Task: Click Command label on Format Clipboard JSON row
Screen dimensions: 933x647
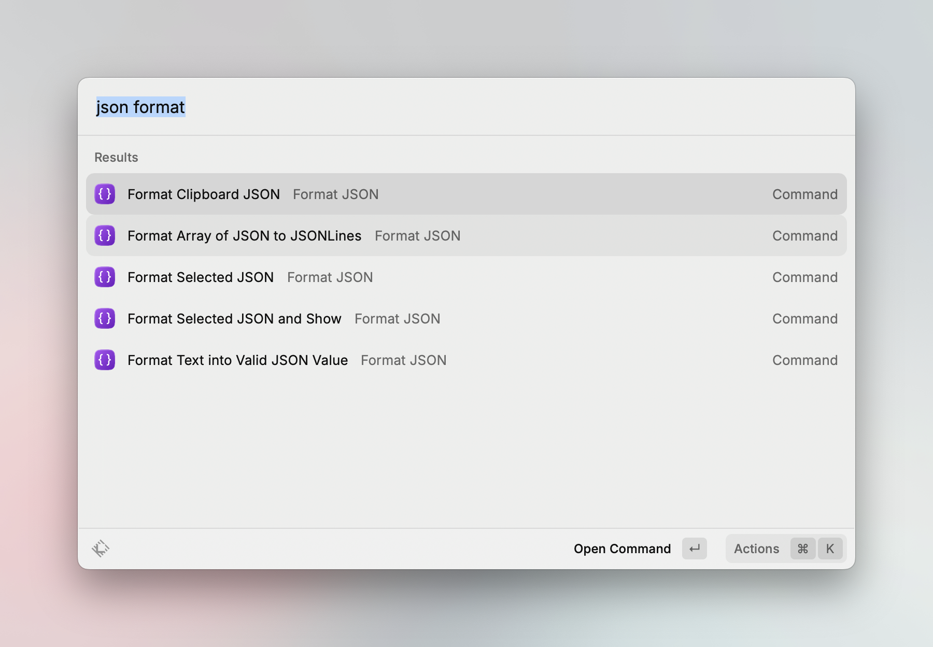Action: click(804, 194)
